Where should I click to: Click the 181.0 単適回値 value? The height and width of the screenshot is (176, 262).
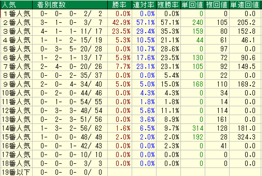(247, 128)
